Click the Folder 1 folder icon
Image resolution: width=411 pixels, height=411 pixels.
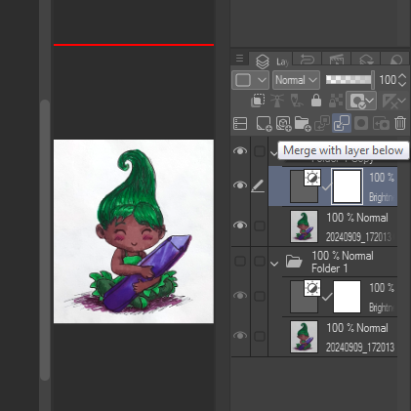click(x=294, y=262)
